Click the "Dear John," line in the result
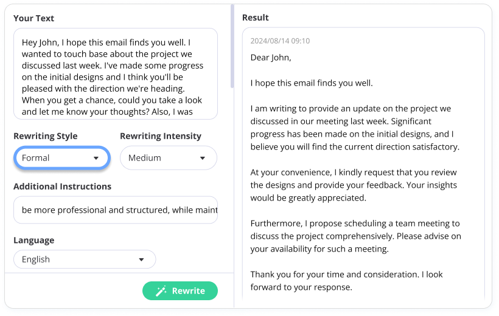Viewport: 499px width, 316px height. 271,58
